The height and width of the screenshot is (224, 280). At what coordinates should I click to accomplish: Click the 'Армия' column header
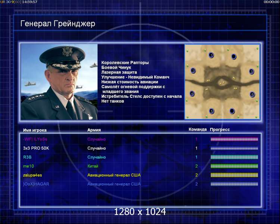[x=94, y=130]
